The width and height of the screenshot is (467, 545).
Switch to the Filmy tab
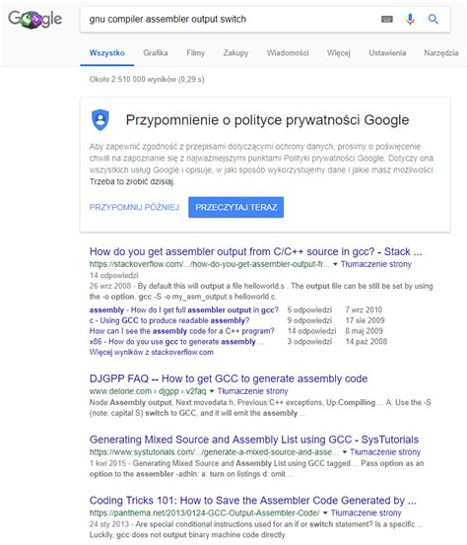coord(196,53)
